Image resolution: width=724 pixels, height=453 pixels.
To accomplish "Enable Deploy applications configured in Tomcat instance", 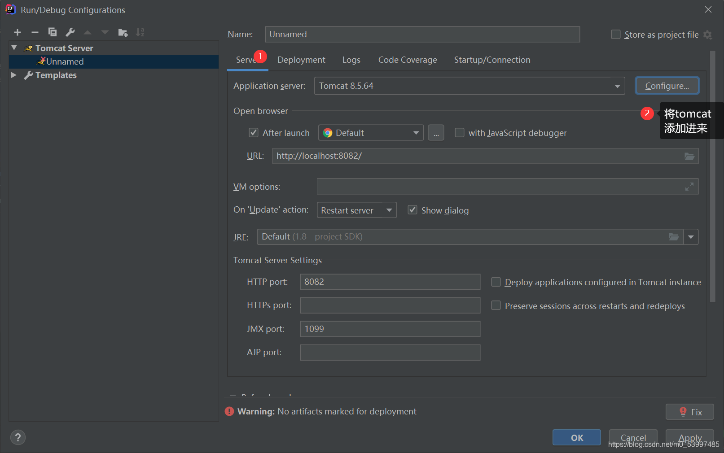I will [x=496, y=282].
